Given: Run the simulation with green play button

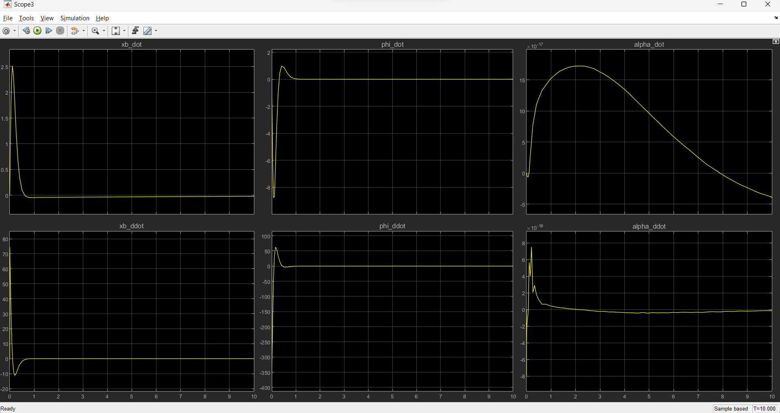Looking at the screenshot, I should pyautogui.click(x=37, y=31).
